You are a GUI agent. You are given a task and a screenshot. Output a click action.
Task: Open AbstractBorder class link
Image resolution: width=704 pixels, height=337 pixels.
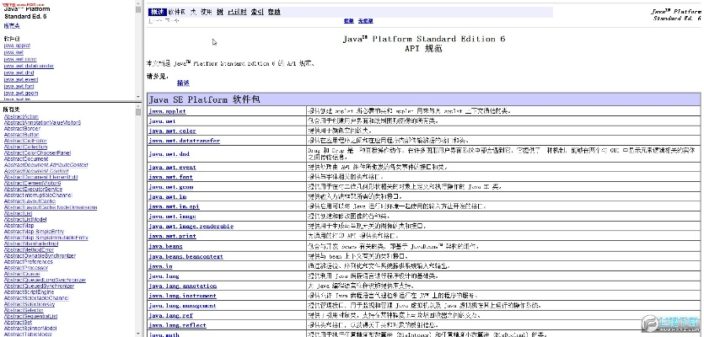pos(22,129)
